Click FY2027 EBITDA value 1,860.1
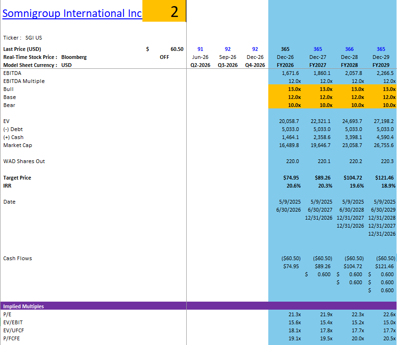 click(x=322, y=73)
